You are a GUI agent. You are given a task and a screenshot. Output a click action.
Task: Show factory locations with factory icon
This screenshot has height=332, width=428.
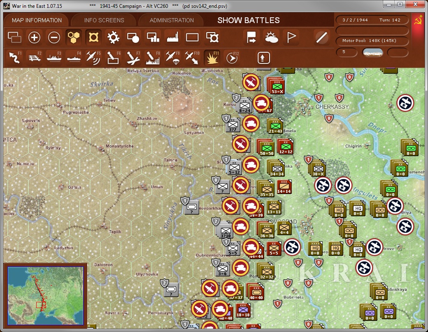(172, 37)
